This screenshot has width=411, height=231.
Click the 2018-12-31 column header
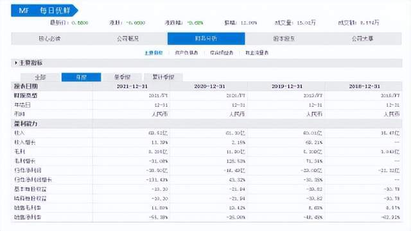click(364, 86)
